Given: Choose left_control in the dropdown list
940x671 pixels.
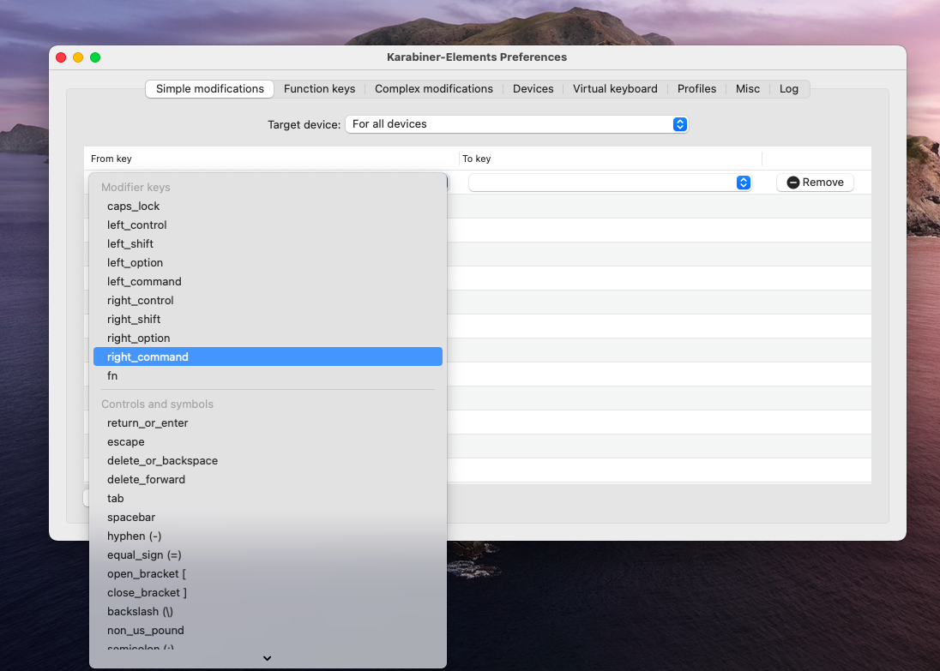Looking at the screenshot, I should point(268,225).
